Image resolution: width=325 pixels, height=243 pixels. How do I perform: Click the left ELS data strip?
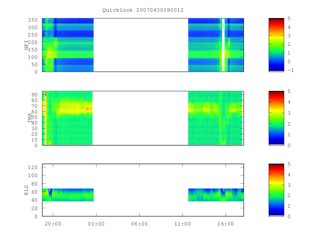pos(68,195)
